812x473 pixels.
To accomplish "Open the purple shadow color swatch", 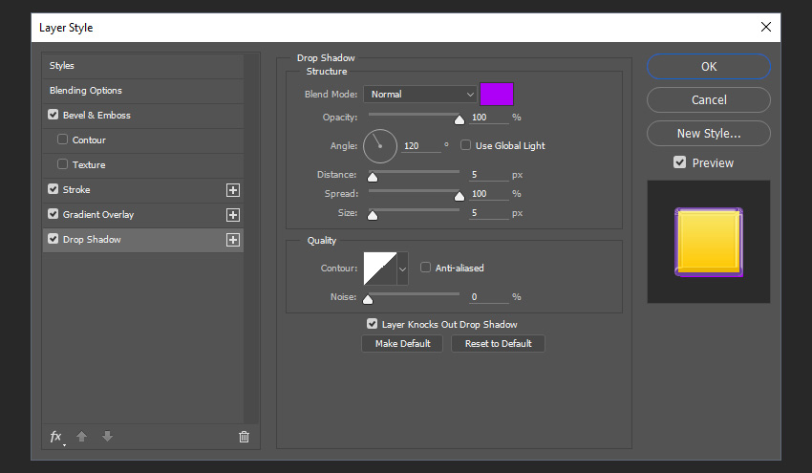I will (497, 95).
